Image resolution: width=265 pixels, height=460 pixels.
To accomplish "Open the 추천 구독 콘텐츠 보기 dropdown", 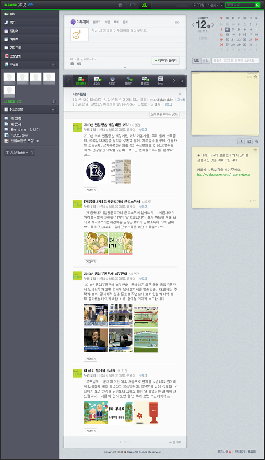I will (165, 114).
